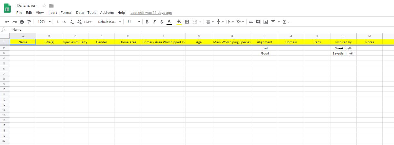Click the Insert link icon
This screenshot has height=145, width=394.
(251, 22)
